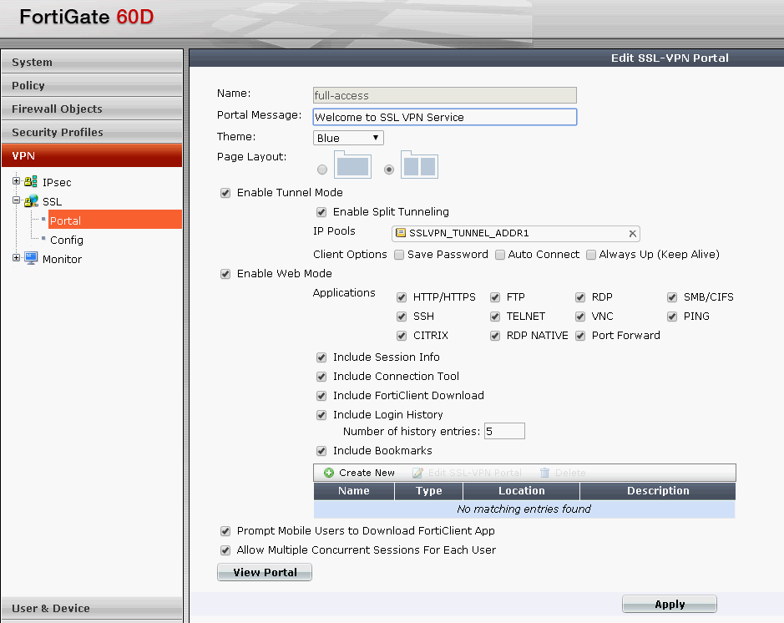Click the green Create New plus icon
The image size is (784, 623).
pyautogui.click(x=328, y=473)
